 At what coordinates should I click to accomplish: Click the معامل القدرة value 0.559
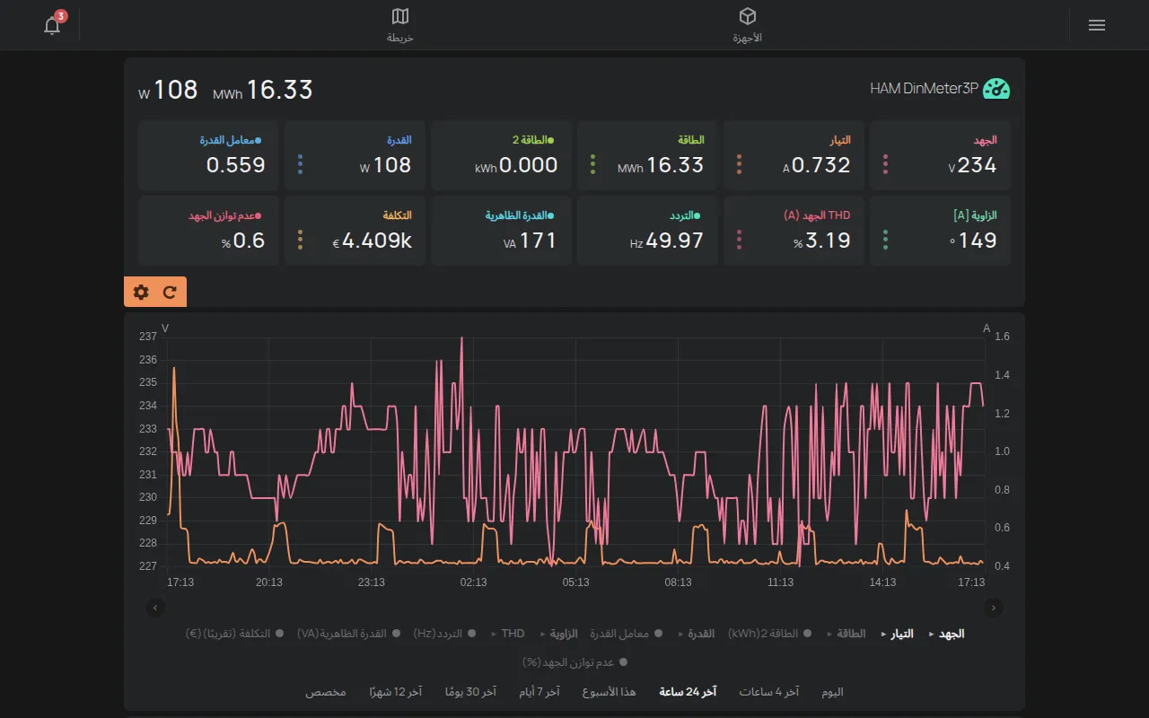236,165
